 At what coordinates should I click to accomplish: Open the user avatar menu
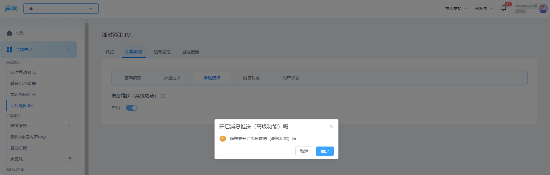543,9
